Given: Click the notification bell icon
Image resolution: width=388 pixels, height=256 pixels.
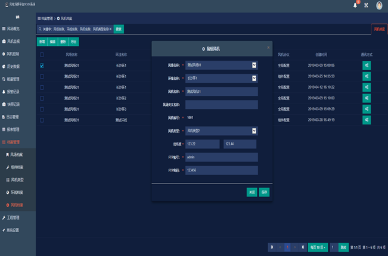Looking at the screenshot, I should pos(355,6).
